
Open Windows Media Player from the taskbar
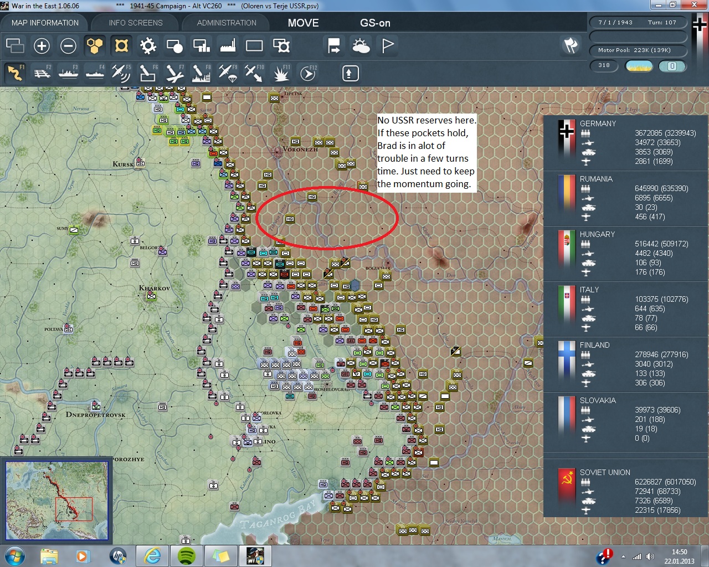tap(83, 556)
